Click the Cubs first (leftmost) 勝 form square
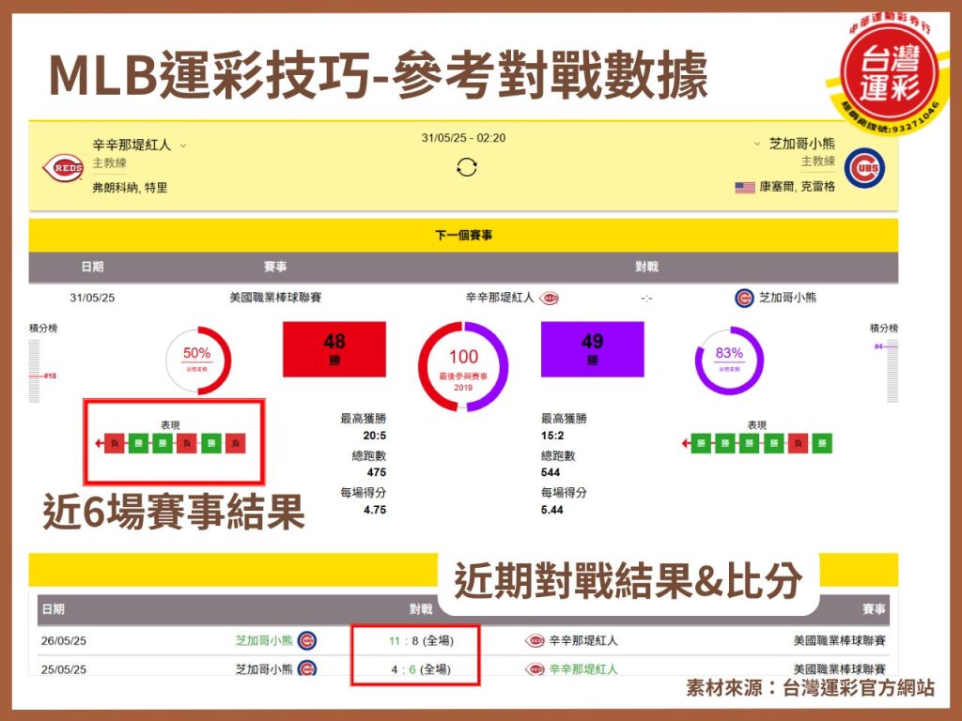The height and width of the screenshot is (721, 962). [x=701, y=443]
